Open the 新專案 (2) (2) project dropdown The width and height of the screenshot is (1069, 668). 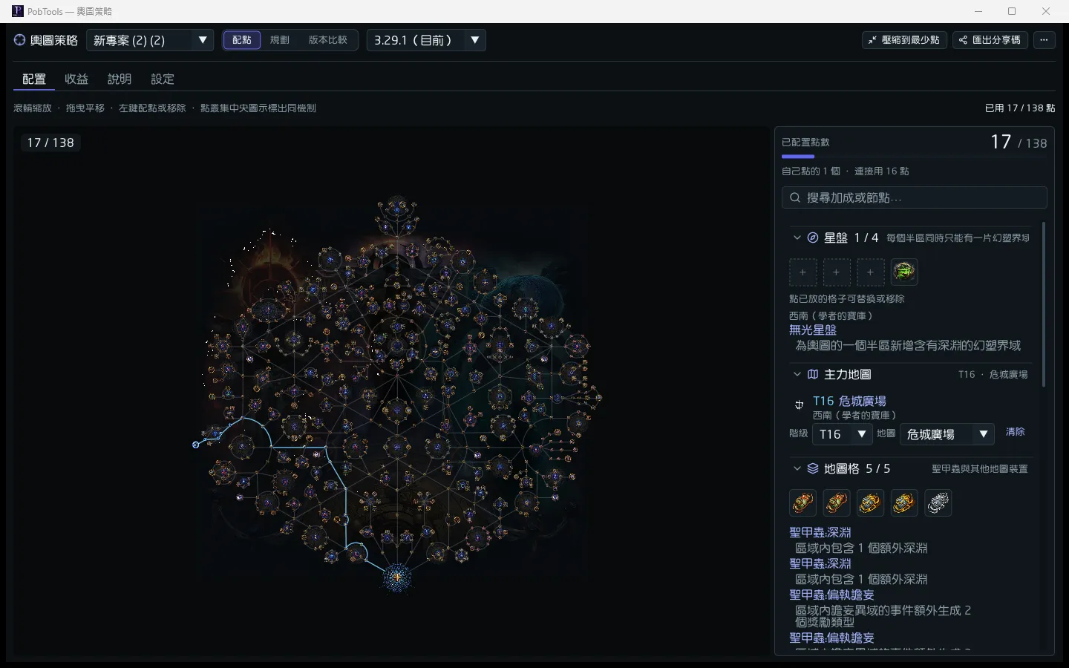pos(150,40)
